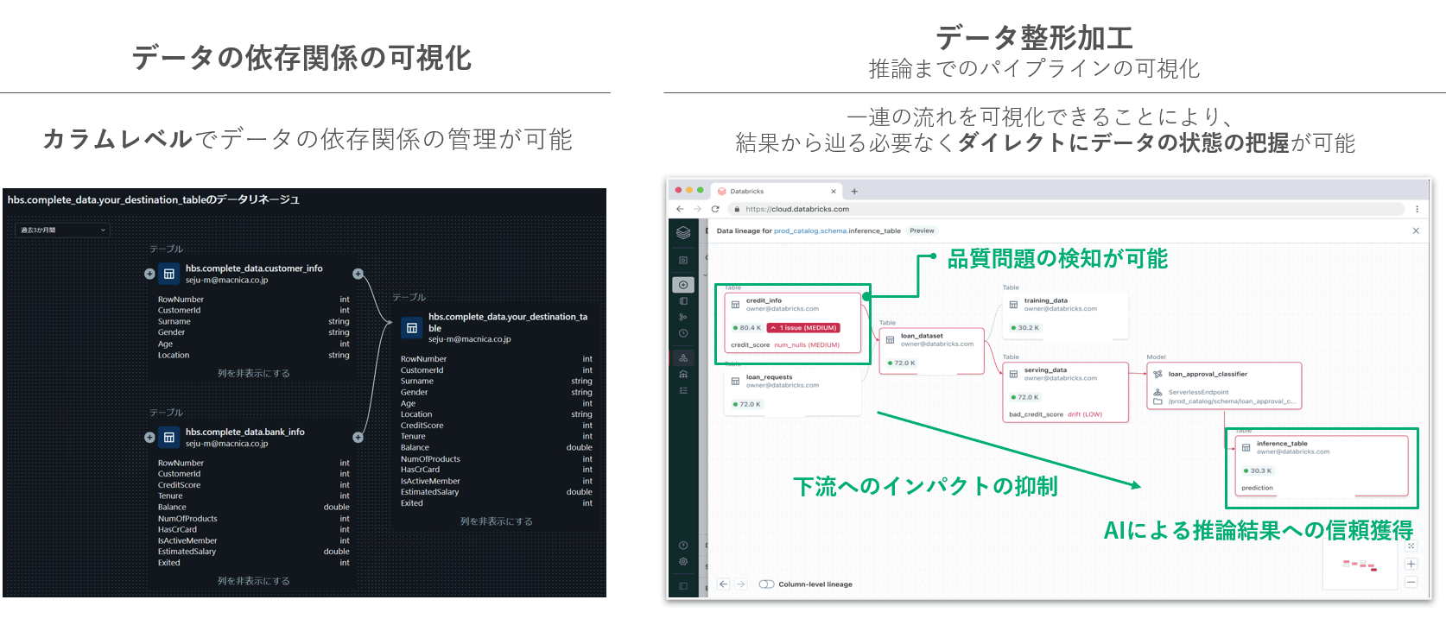Viewport: 1446px width, 625px height.
Task: Enable the Column-level lineage toggle
Action: (x=766, y=584)
